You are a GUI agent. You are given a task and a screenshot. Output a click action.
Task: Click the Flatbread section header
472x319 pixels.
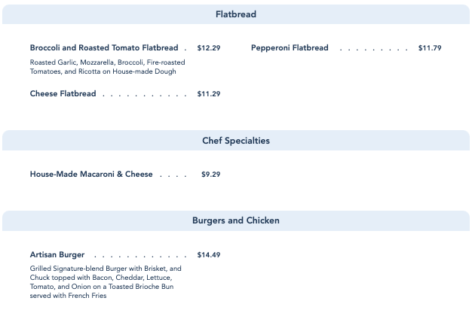[235, 14]
